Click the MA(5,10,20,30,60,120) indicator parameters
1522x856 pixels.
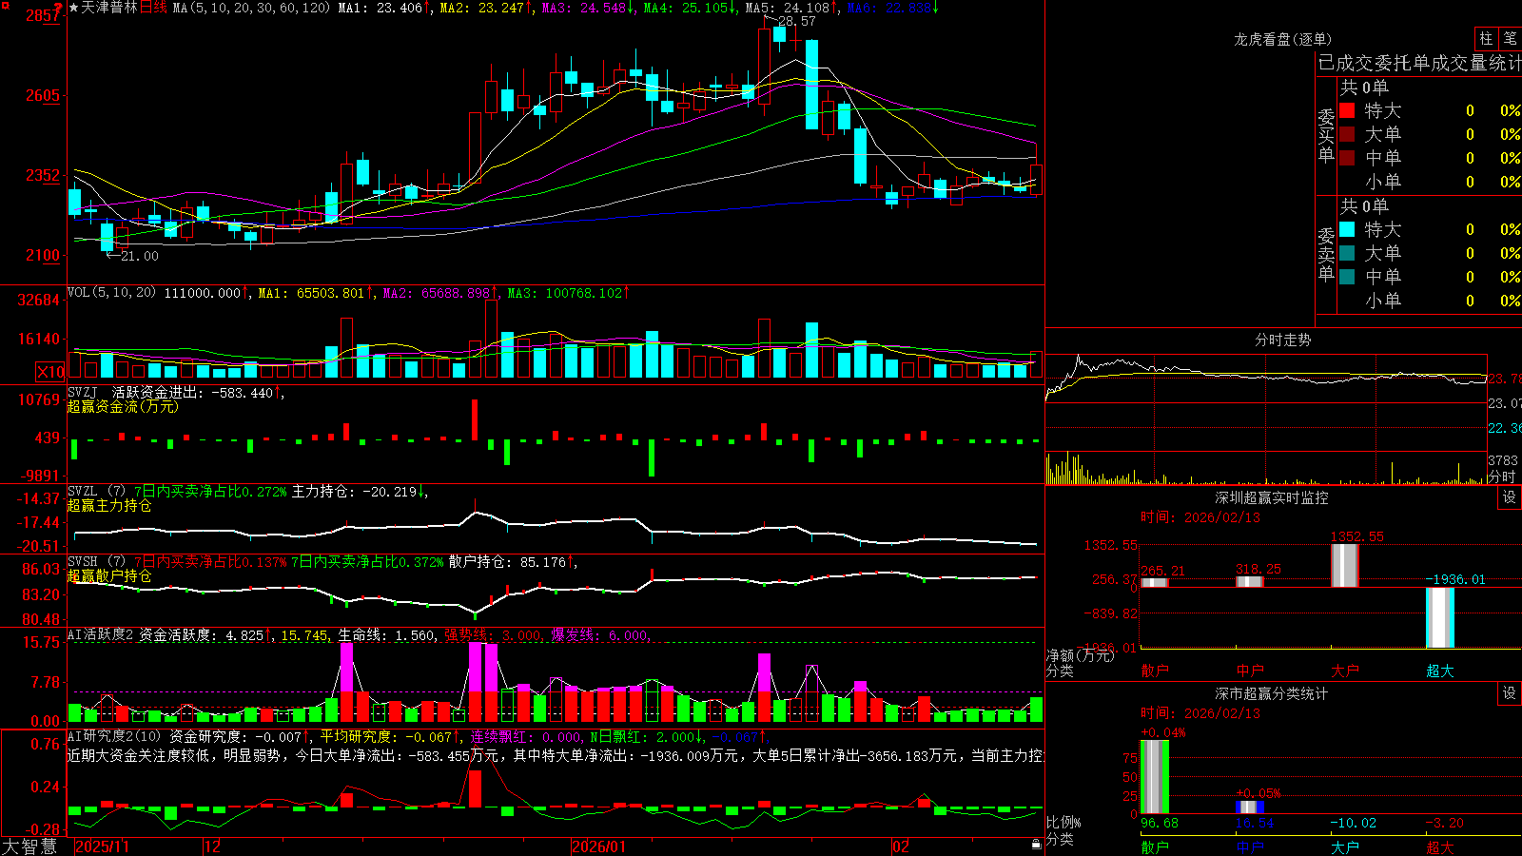(x=251, y=8)
